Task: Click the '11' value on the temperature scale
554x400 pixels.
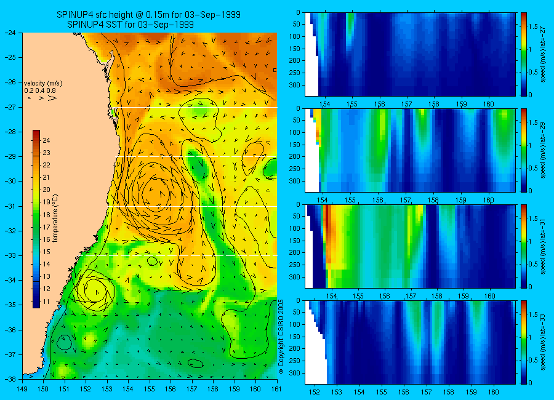Action: tap(46, 302)
